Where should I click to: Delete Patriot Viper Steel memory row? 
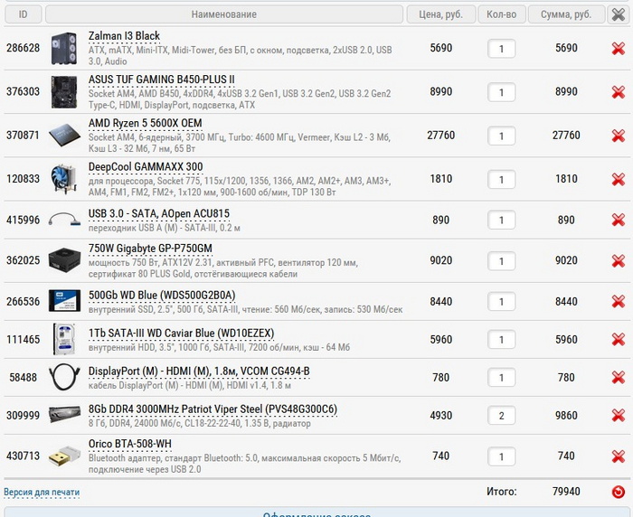pyautogui.click(x=618, y=415)
